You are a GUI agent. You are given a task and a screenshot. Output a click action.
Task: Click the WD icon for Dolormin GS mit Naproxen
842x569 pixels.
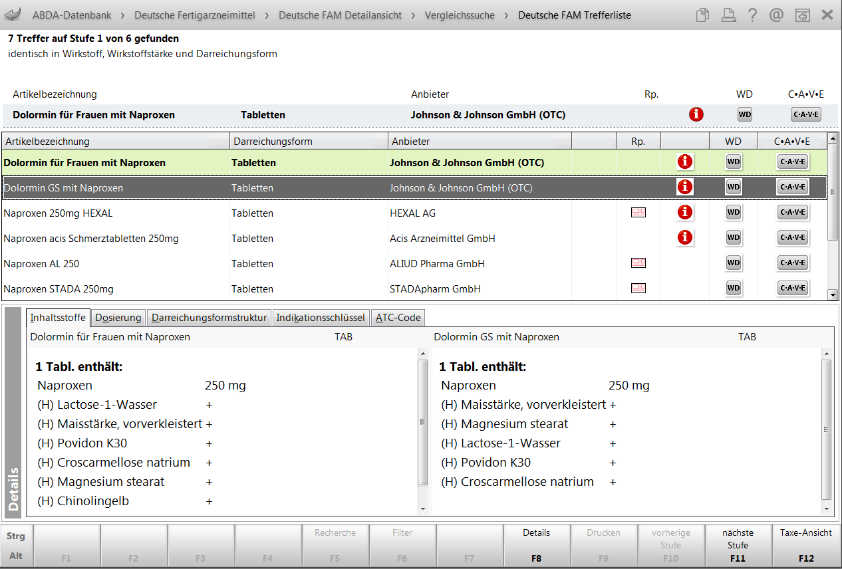(x=733, y=187)
